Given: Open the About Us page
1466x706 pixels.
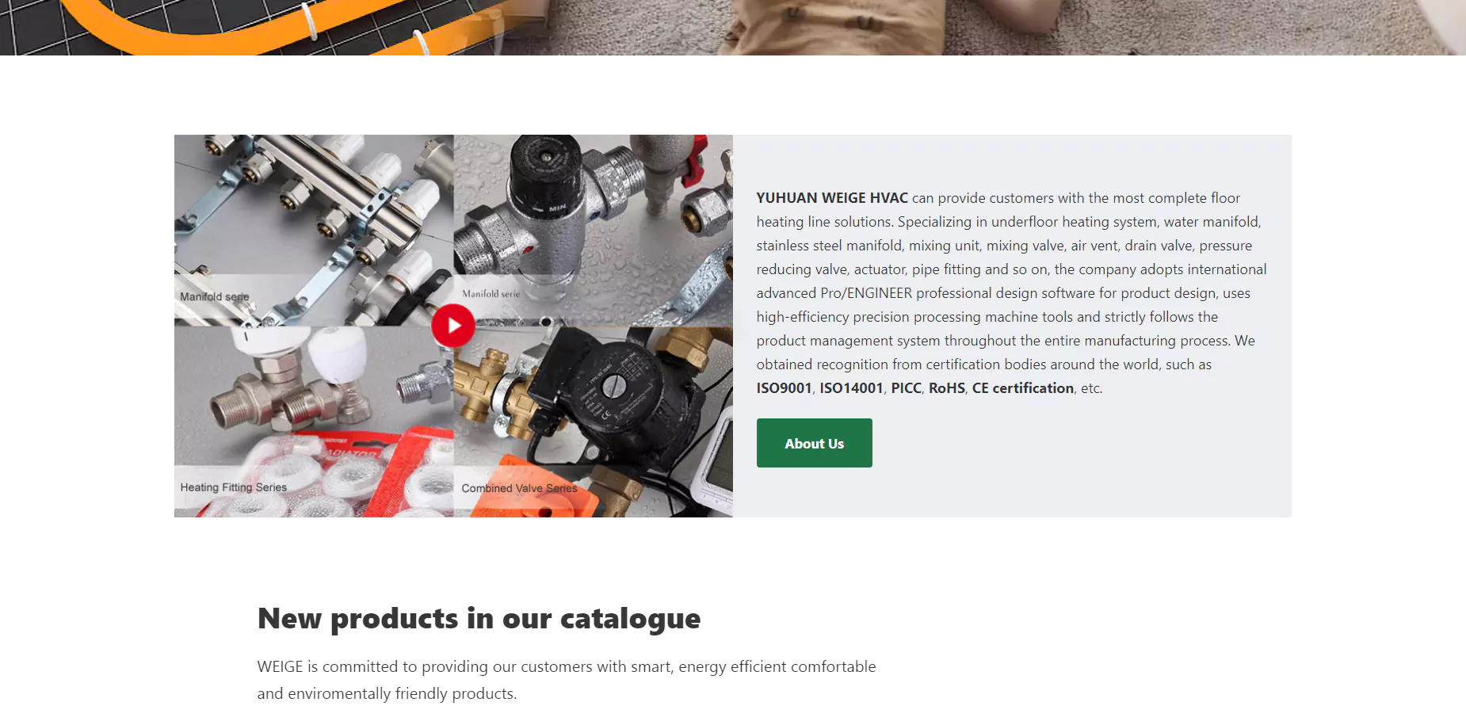Looking at the screenshot, I should coord(814,443).
